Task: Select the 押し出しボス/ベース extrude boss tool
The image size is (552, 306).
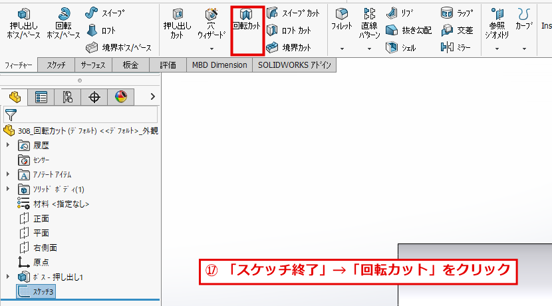Action: pos(23,23)
